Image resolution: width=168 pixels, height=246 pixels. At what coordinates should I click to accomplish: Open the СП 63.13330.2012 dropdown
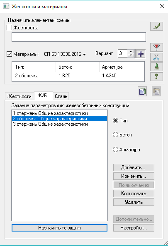[x=65, y=54]
